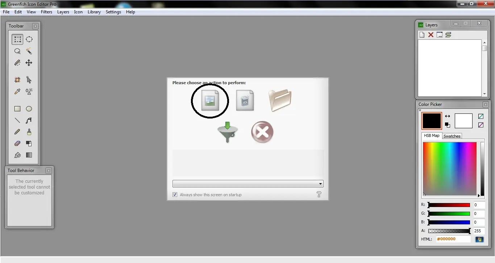
Task: Choose the Ellipse shape tool
Action: [29, 109]
